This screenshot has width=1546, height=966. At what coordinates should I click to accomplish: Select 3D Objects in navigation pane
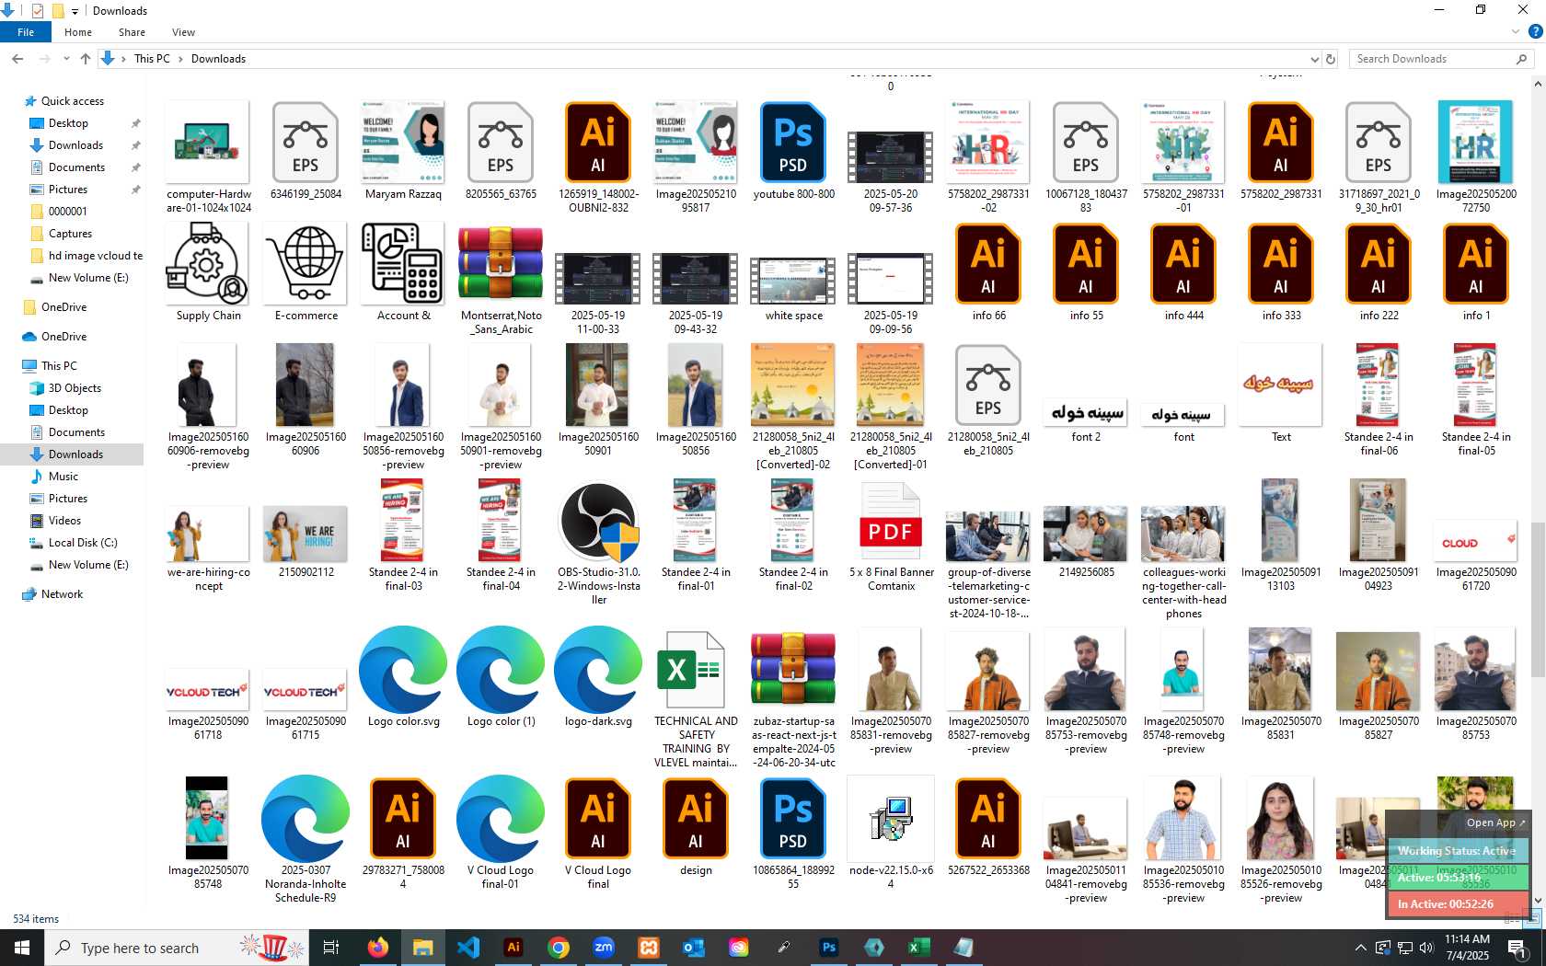tap(75, 388)
